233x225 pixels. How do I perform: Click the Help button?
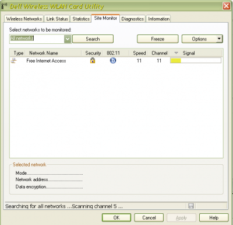[214, 217]
